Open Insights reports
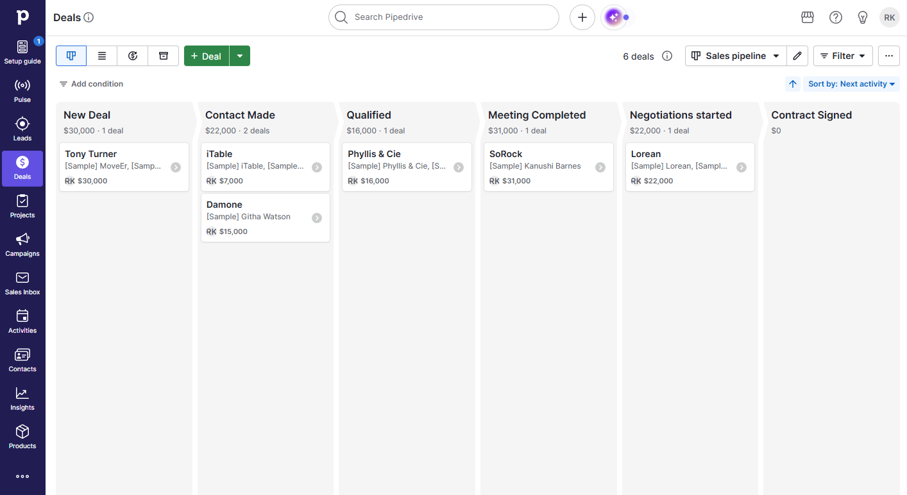907x495 pixels. pyautogui.click(x=22, y=399)
